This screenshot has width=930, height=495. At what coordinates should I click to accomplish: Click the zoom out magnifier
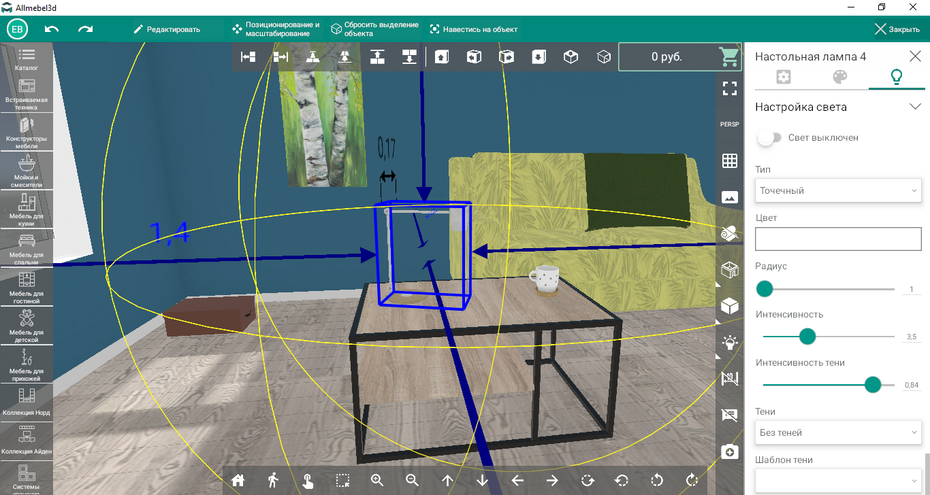coord(413,480)
